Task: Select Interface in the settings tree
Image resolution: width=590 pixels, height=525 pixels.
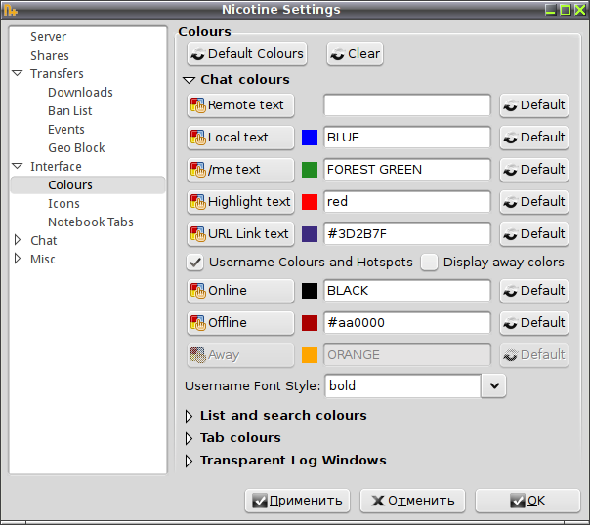Action: 56,166
